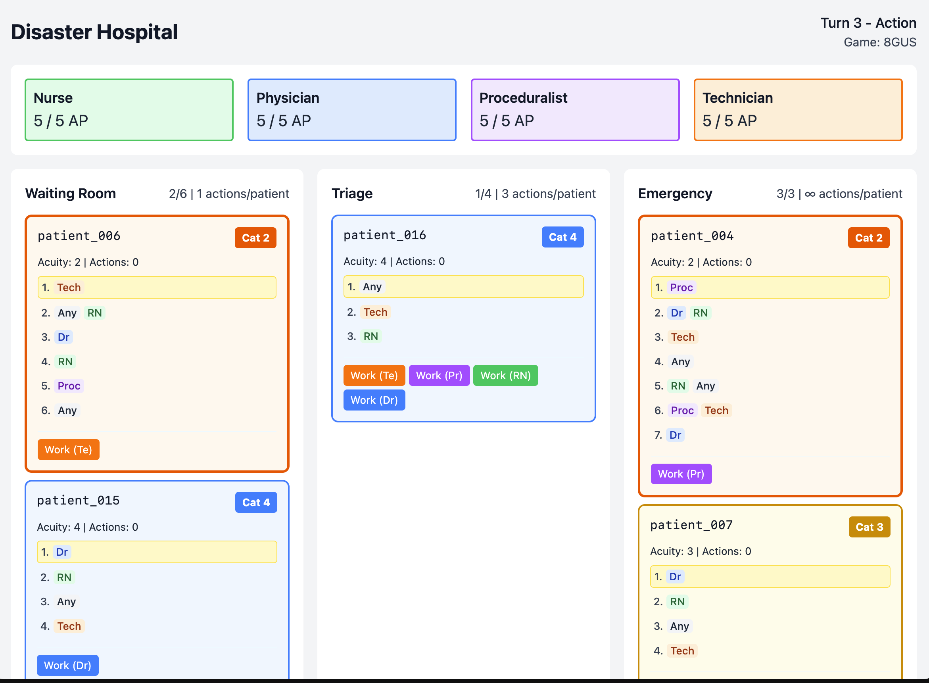Click the Disaster Hospital title

[94, 32]
